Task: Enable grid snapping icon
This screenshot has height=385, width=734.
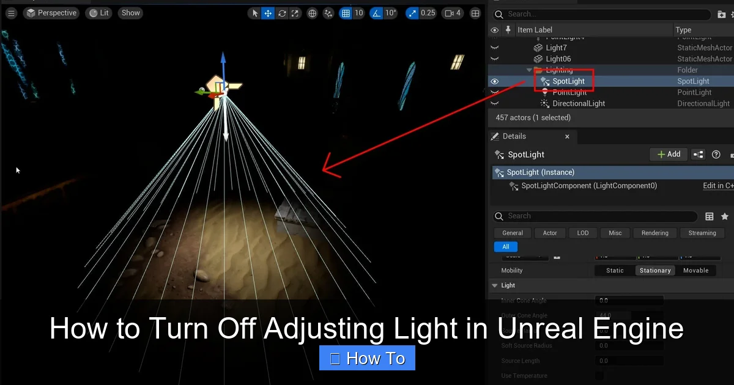Action: click(346, 13)
